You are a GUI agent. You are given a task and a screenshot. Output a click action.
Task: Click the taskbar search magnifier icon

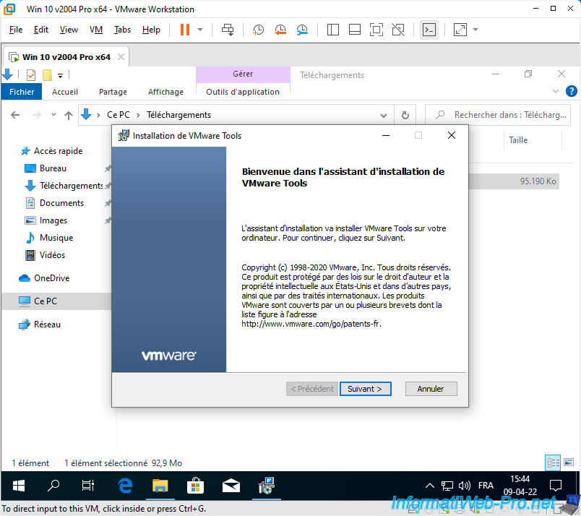click(53, 486)
